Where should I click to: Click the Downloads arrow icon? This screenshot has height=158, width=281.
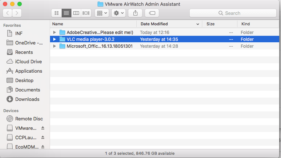coord(10,99)
